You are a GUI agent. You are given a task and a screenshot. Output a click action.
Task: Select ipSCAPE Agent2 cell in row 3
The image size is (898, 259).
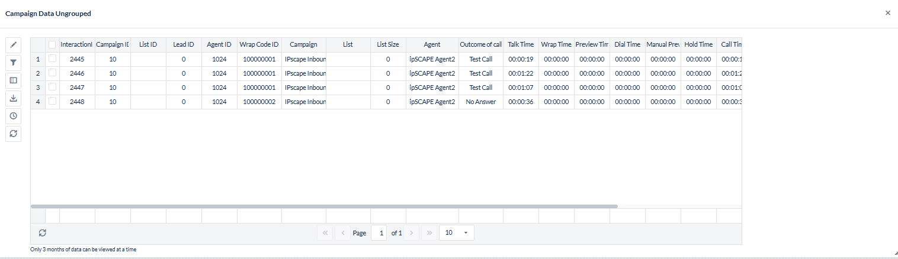click(432, 88)
